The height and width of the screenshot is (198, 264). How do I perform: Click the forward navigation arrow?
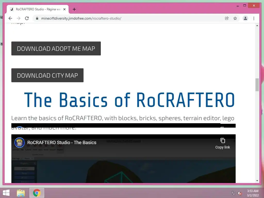pos(19,18)
